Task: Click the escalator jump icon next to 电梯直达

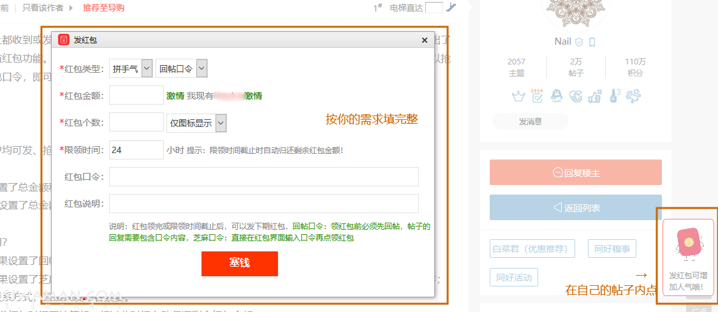Action: tap(451, 8)
